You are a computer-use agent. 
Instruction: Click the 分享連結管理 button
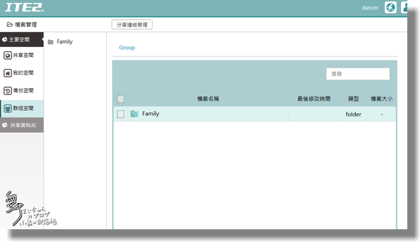pyautogui.click(x=132, y=25)
